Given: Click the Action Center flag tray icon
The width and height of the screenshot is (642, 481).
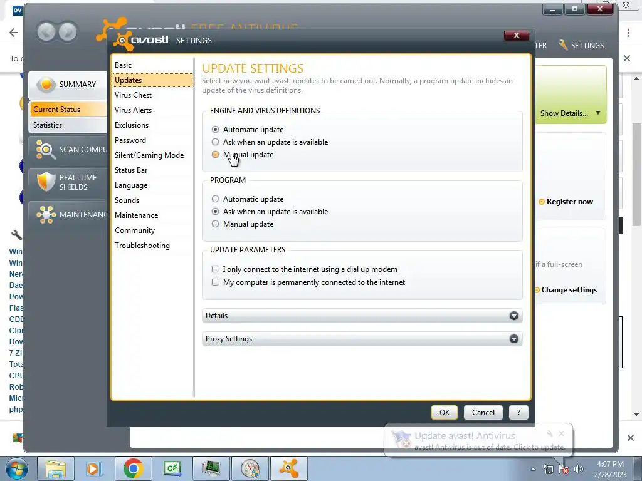Looking at the screenshot, I should point(564,469).
